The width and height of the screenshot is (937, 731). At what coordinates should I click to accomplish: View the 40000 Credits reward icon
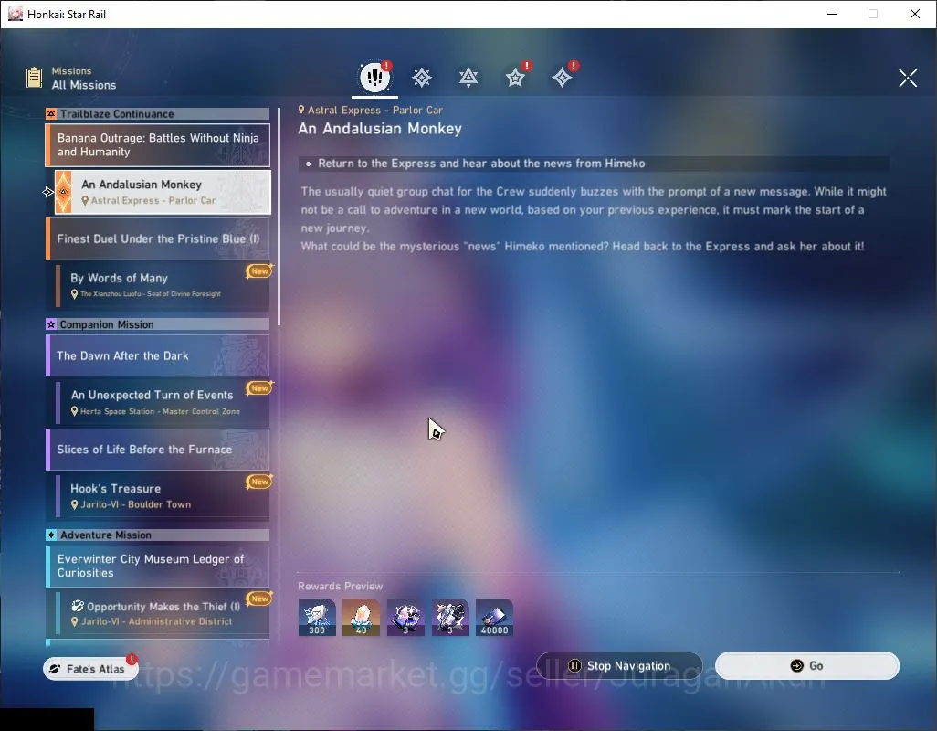pos(494,617)
